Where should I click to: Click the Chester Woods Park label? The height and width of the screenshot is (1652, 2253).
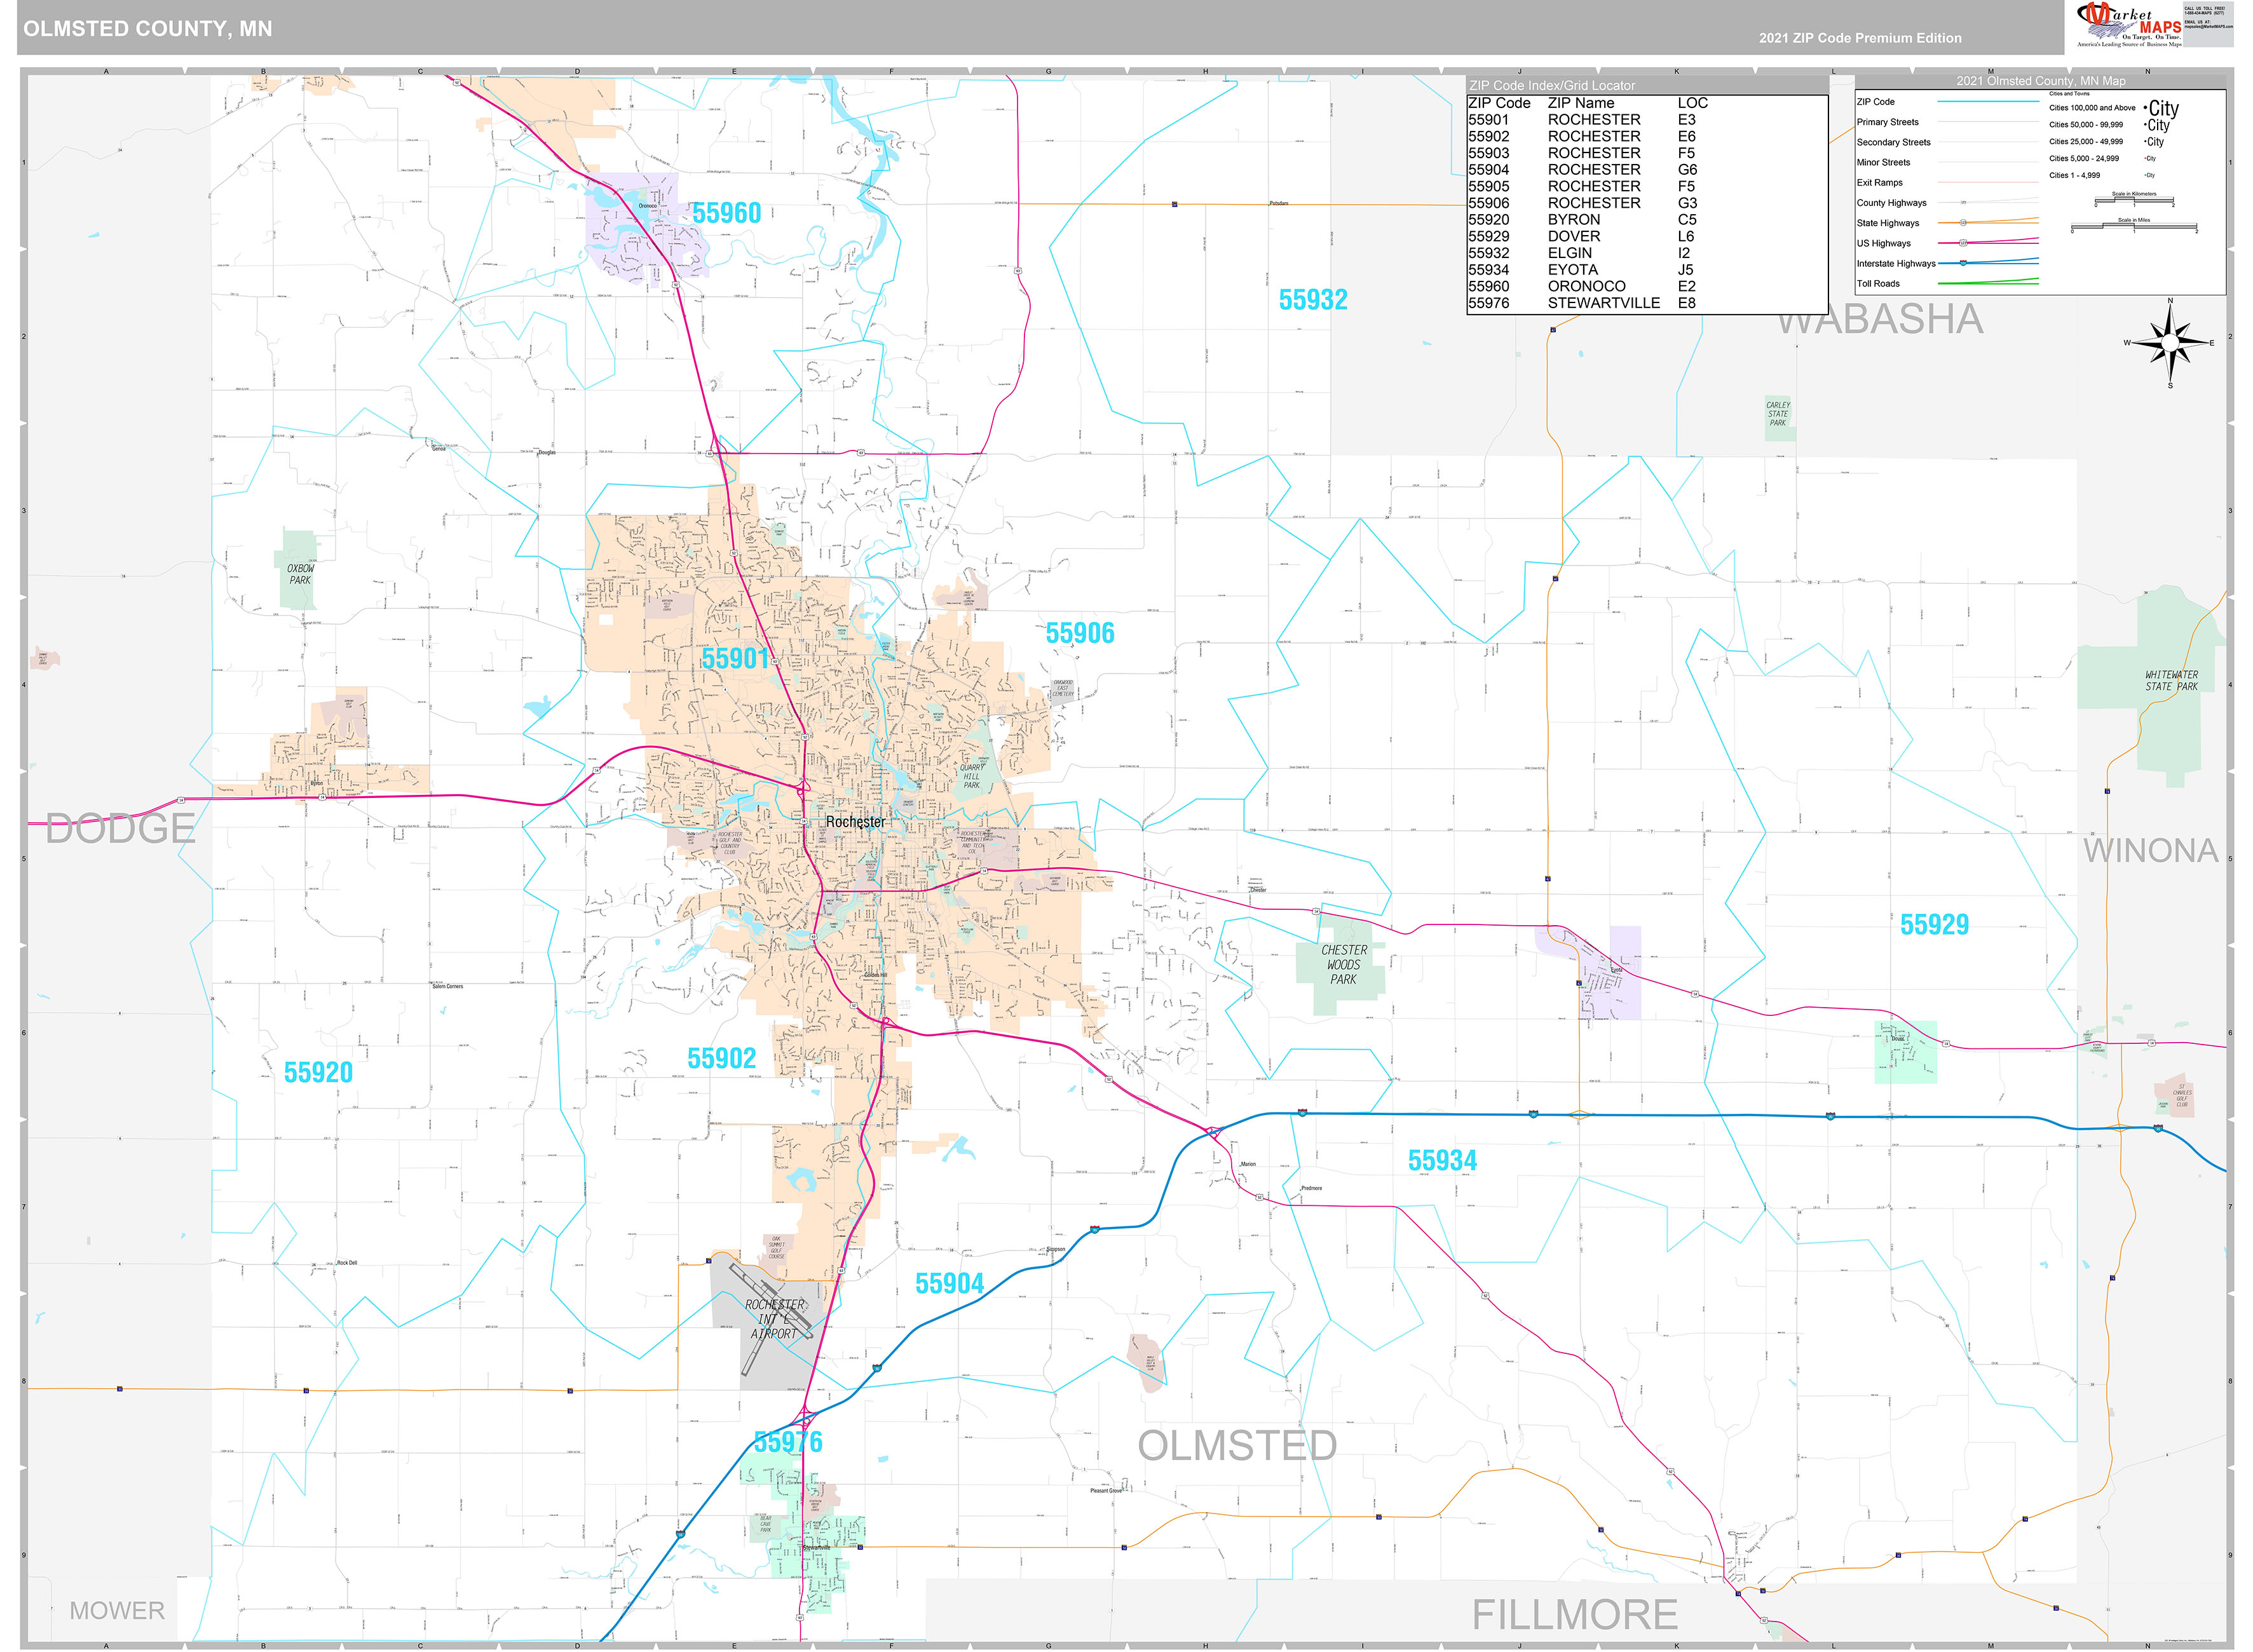tap(1344, 965)
